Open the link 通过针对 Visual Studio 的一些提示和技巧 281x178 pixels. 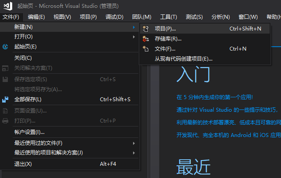pos(227,110)
